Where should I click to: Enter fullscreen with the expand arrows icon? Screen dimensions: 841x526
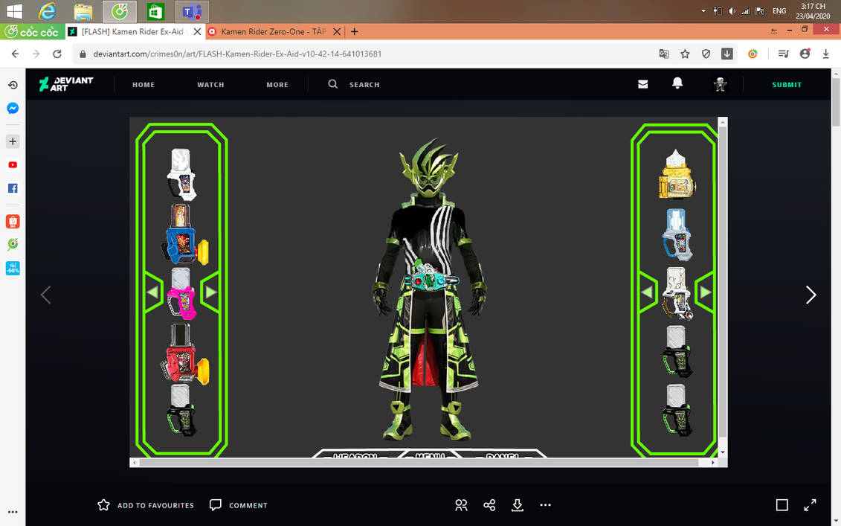pyautogui.click(x=810, y=505)
